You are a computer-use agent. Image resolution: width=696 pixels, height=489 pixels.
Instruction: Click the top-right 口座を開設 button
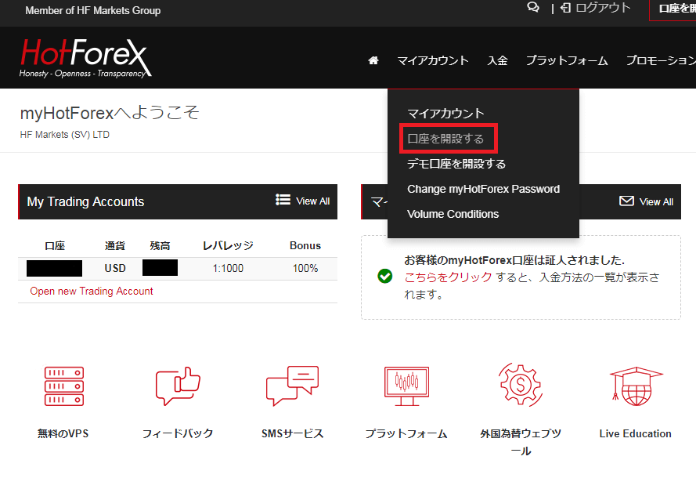coord(673,9)
